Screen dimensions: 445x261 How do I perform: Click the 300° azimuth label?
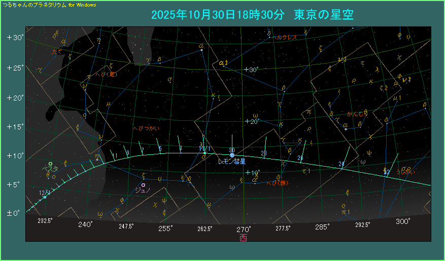click(403, 221)
